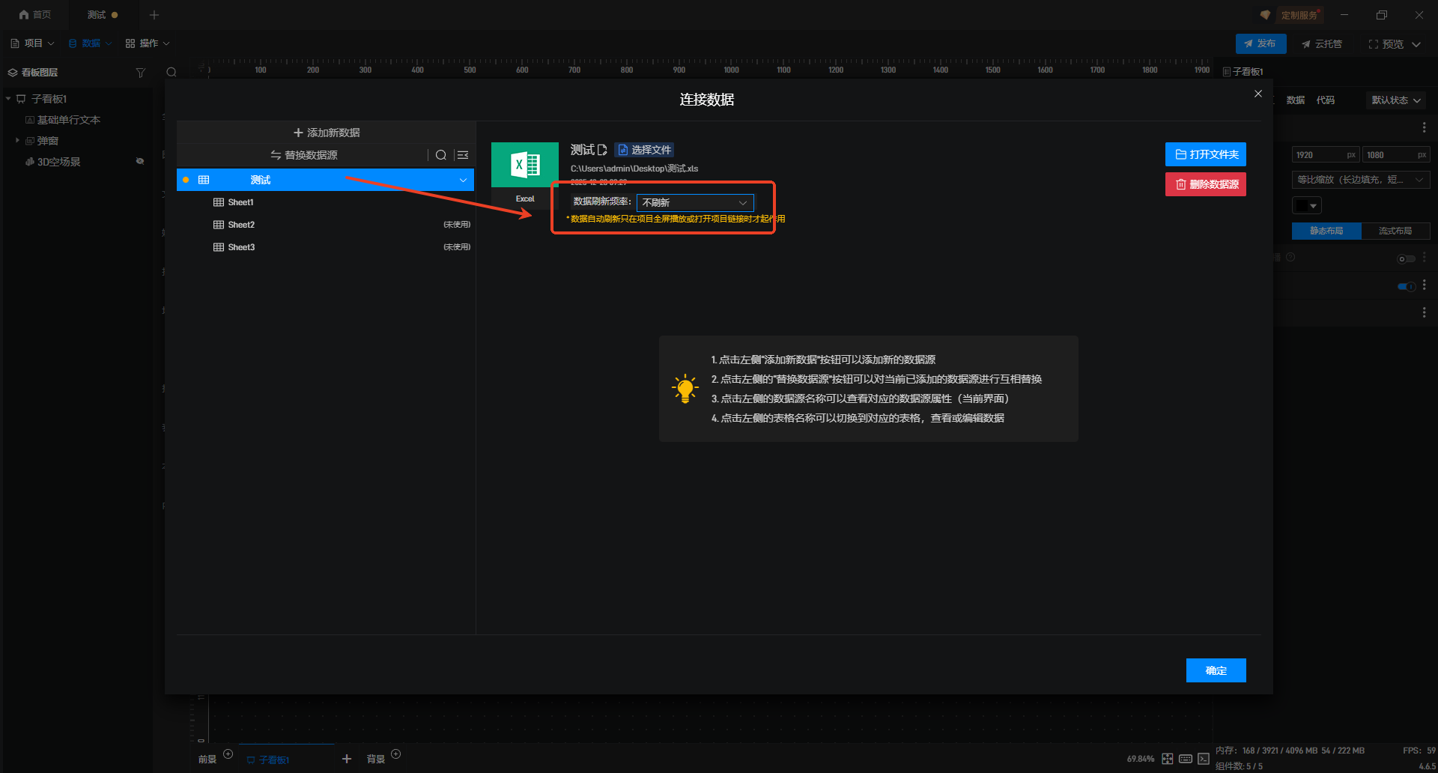Open the 数据刷新频率 dropdown
This screenshot has height=773, width=1438.
click(x=695, y=202)
